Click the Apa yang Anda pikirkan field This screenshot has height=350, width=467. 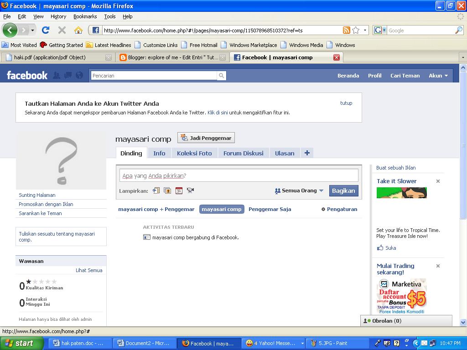[239, 175]
